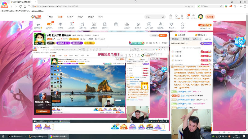Click the streamer's cartoon avatar thumbnail

click(x=40, y=39)
